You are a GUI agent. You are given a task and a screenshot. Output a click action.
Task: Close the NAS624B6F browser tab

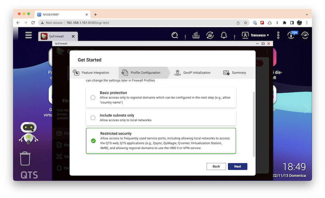[x=87, y=15]
